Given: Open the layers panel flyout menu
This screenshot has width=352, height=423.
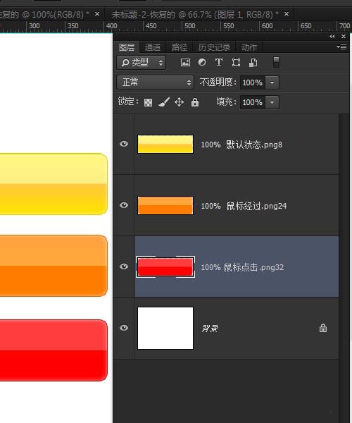Looking at the screenshot, I should point(341,47).
